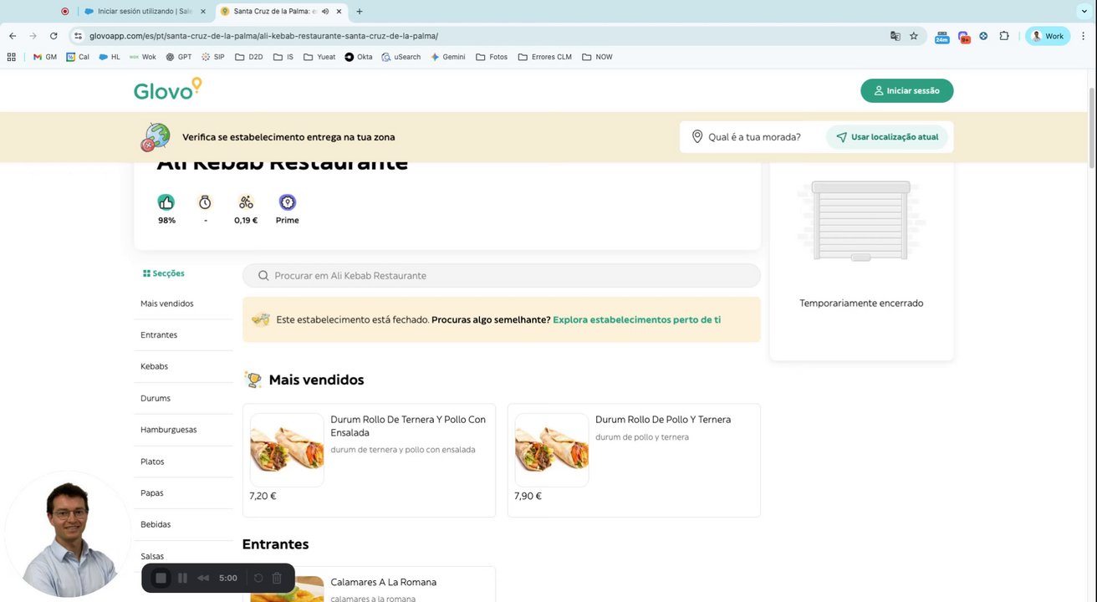Click the page vertical scrollbar

point(1092,127)
